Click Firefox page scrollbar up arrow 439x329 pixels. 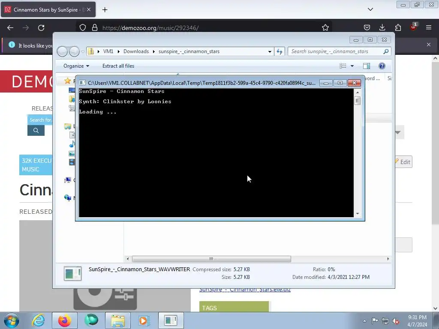click(x=435, y=58)
